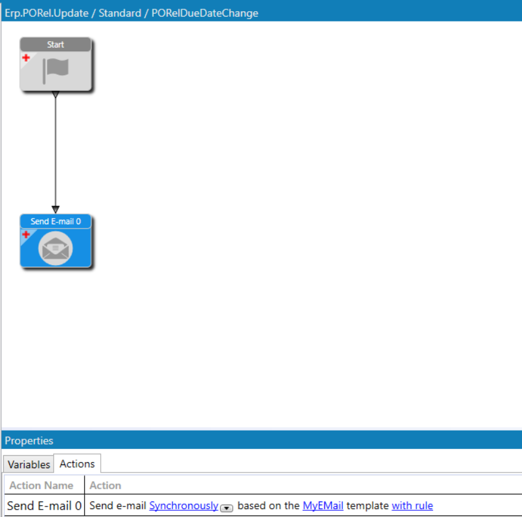Image resolution: width=522 pixels, height=517 pixels.
Task: Switch to the Variables tab
Action: 28,464
